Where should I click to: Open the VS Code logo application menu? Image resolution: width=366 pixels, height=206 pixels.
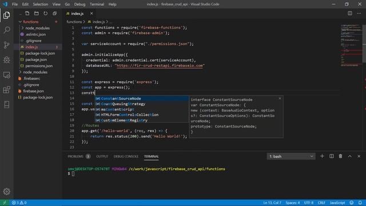pyautogui.click(x=5, y=4)
